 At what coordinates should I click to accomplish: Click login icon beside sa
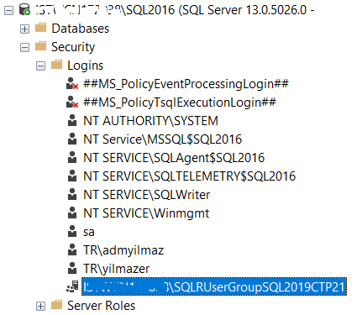click(x=72, y=231)
